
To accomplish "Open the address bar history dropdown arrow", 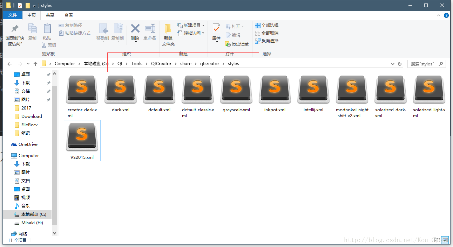I will (x=393, y=64).
